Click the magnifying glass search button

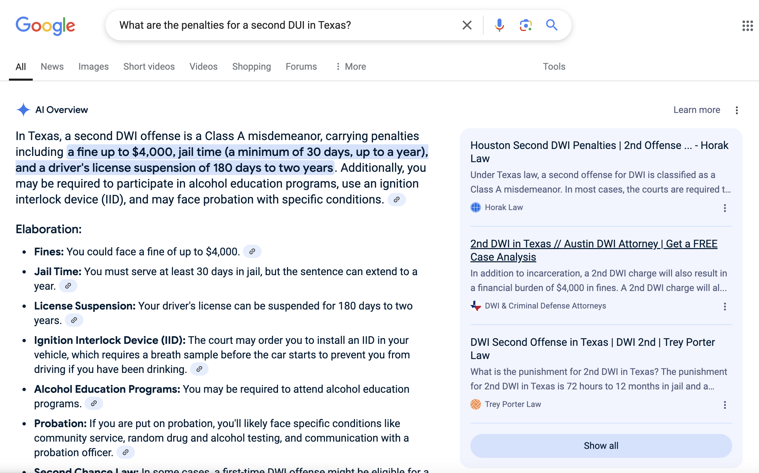click(552, 25)
